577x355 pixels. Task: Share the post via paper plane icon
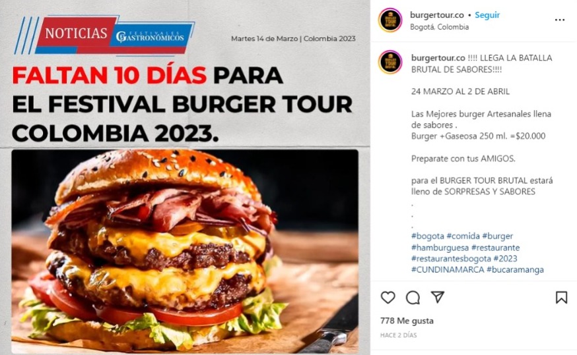click(438, 297)
